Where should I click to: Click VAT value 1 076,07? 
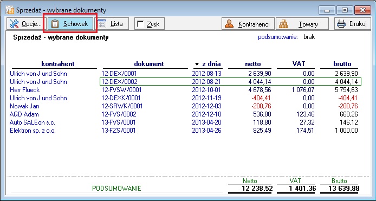(x=303, y=90)
